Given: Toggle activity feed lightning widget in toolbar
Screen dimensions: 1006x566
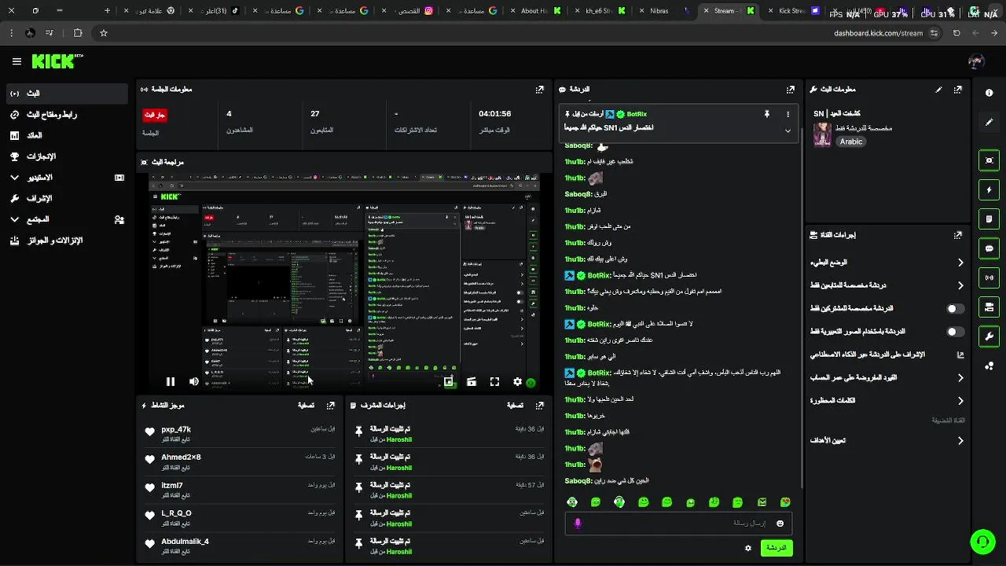Looking at the screenshot, I should pyautogui.click(x=989, y=189).
